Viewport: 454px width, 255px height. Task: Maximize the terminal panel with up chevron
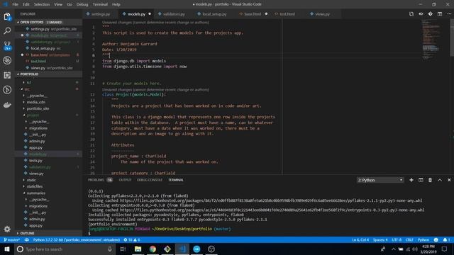point(440,180)
